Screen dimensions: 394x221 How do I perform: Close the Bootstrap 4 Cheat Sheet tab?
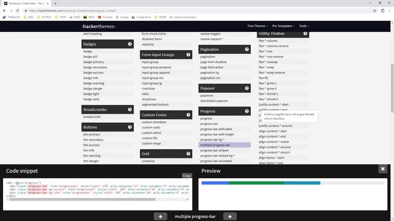pos(47,4)
